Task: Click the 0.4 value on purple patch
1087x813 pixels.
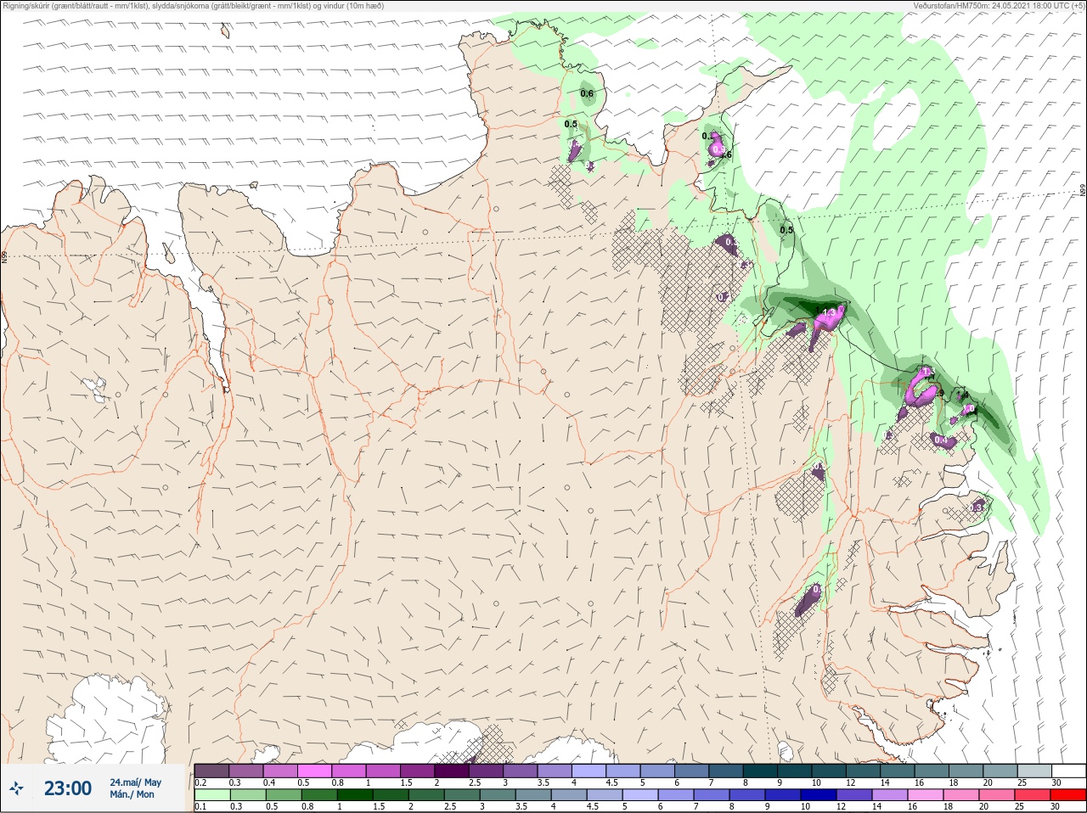Action: point(940,440)
